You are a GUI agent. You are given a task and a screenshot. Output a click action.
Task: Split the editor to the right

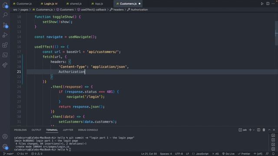click(x=268, y=4)
